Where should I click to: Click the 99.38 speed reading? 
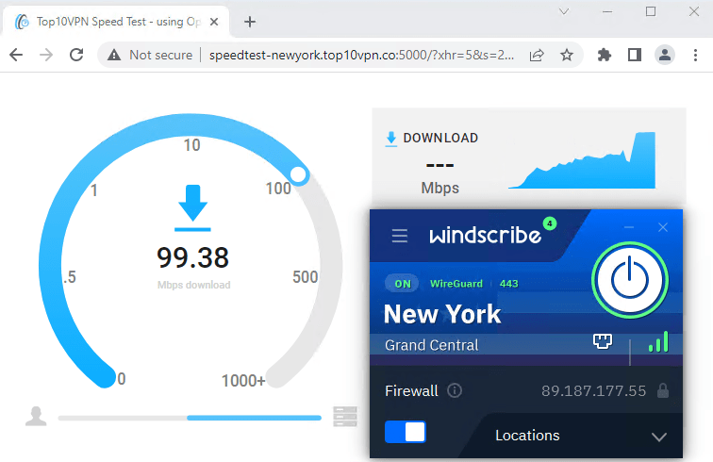point(192,257)
